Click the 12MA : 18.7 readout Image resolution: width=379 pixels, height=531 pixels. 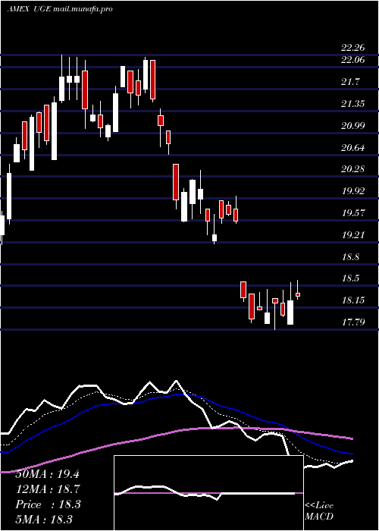[47, 489]
